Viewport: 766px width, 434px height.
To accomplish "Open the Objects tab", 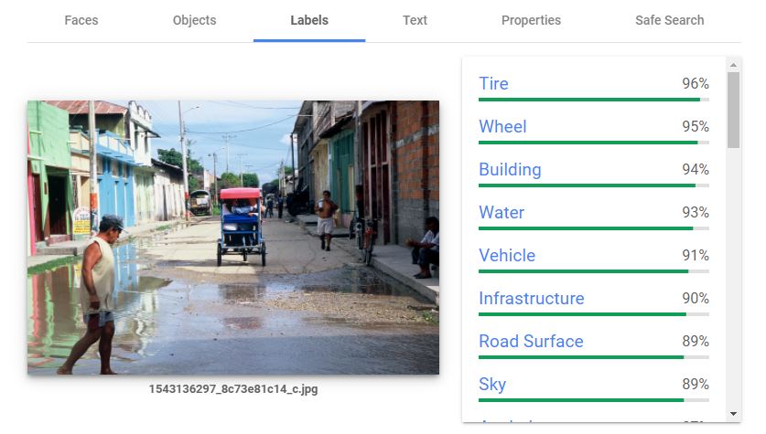I will click(194, 20).
